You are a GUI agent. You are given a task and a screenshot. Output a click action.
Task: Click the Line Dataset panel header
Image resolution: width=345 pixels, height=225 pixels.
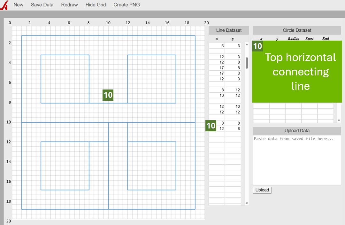[229, 30]
